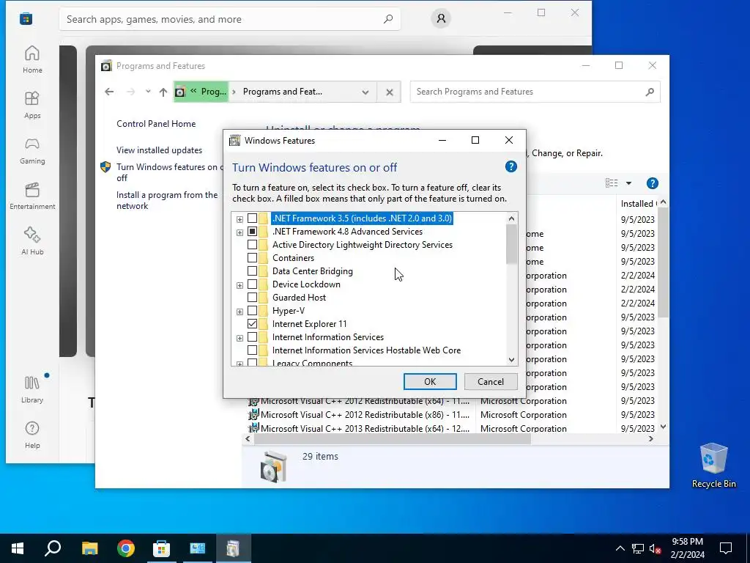The height and width of the screenshot is (563, 750).
Task: Show hidden system tray icons
Action: click(x=620, y=548)
